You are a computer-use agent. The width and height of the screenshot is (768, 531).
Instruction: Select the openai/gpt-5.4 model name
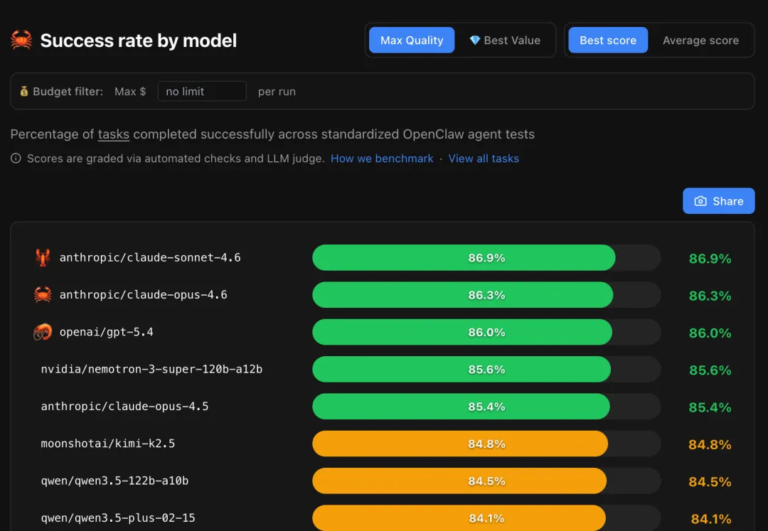(x=106, y=332)
